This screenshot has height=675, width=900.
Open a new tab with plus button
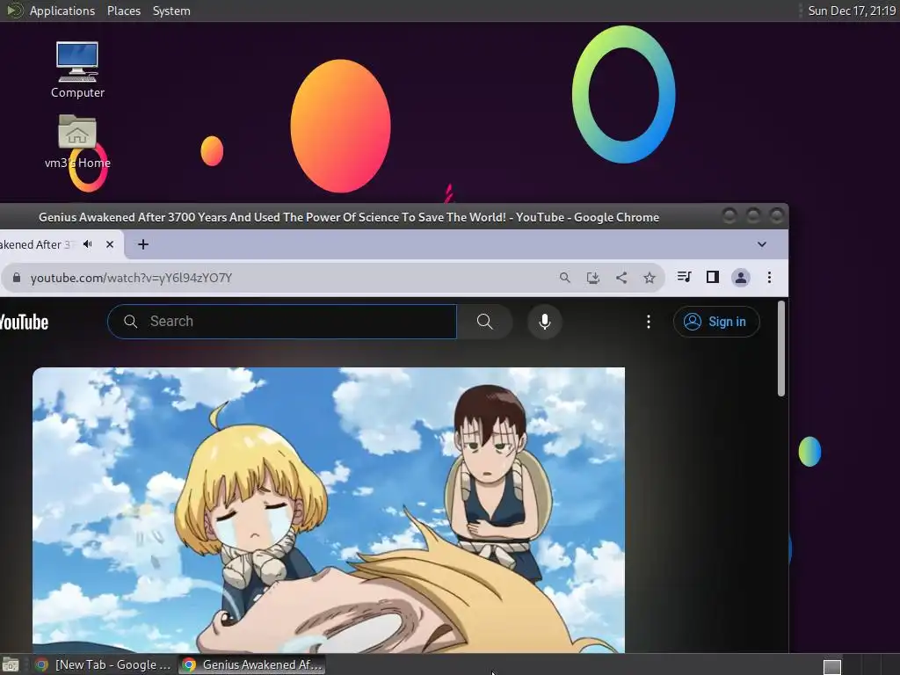click(143, 244)
